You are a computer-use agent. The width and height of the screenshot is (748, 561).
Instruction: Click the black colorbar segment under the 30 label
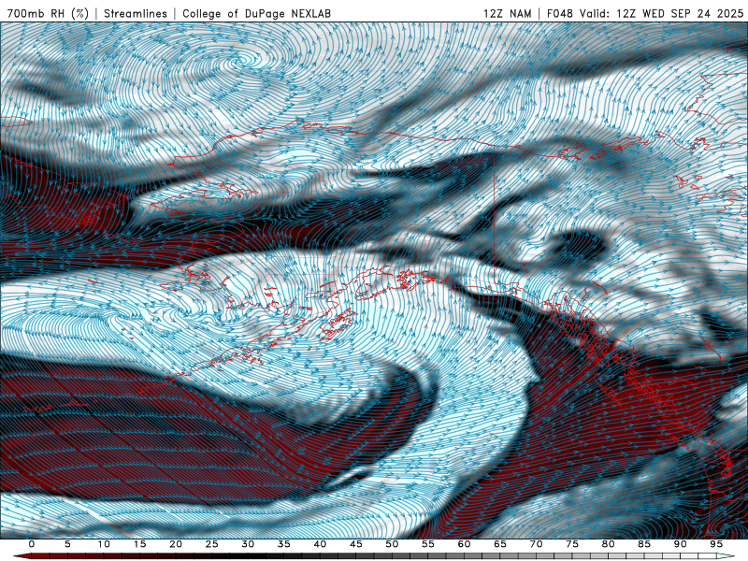pos(248,556)
